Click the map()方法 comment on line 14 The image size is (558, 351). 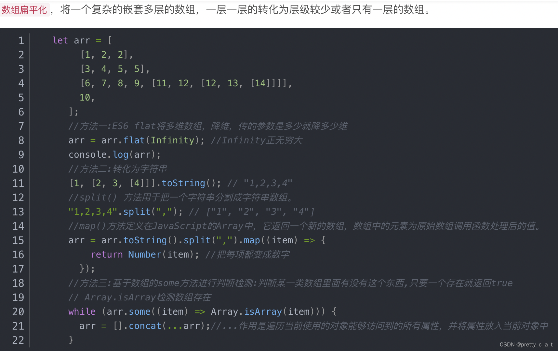304,226
